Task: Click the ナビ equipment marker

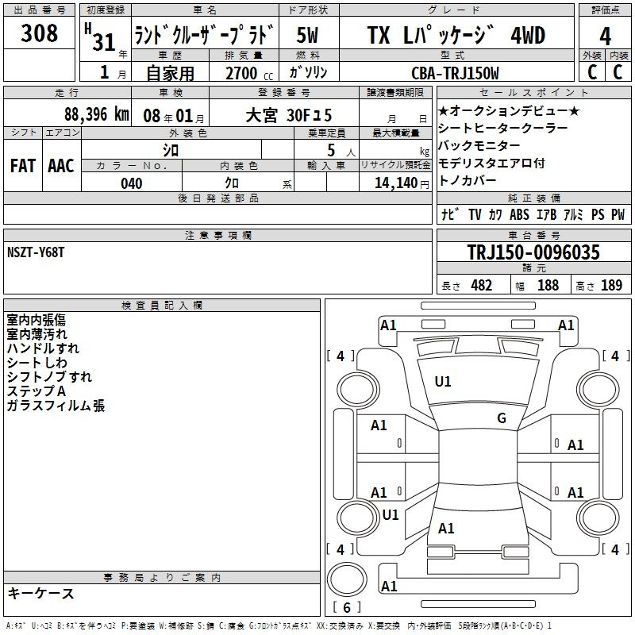Action: [x=450, y=214]
